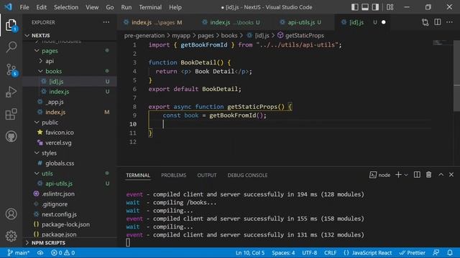Viewport: 460px width, 258px height.
Task: Open Customize Layout icon
Action: pos(390,7)
